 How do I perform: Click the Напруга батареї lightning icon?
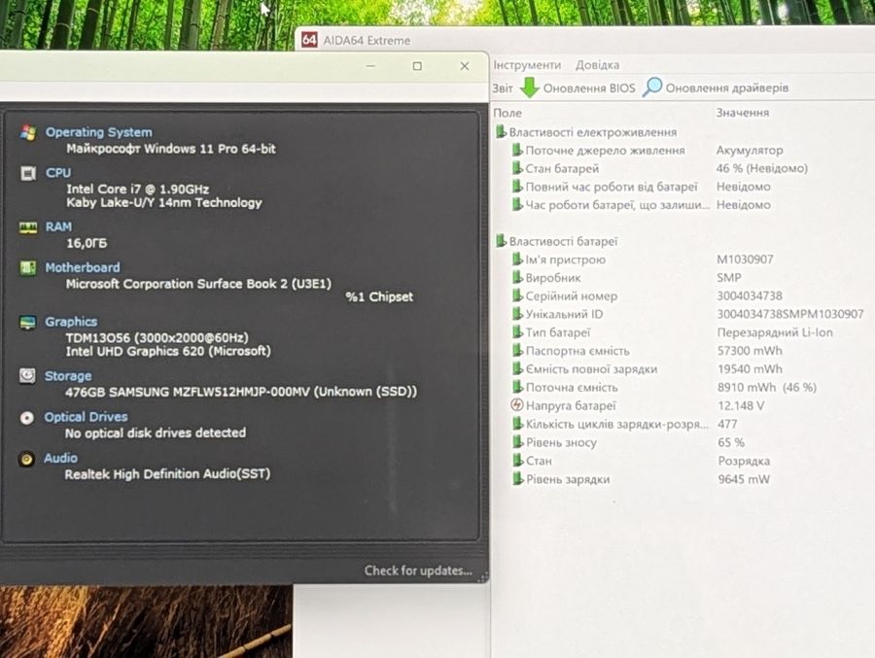tap(517, 405)
